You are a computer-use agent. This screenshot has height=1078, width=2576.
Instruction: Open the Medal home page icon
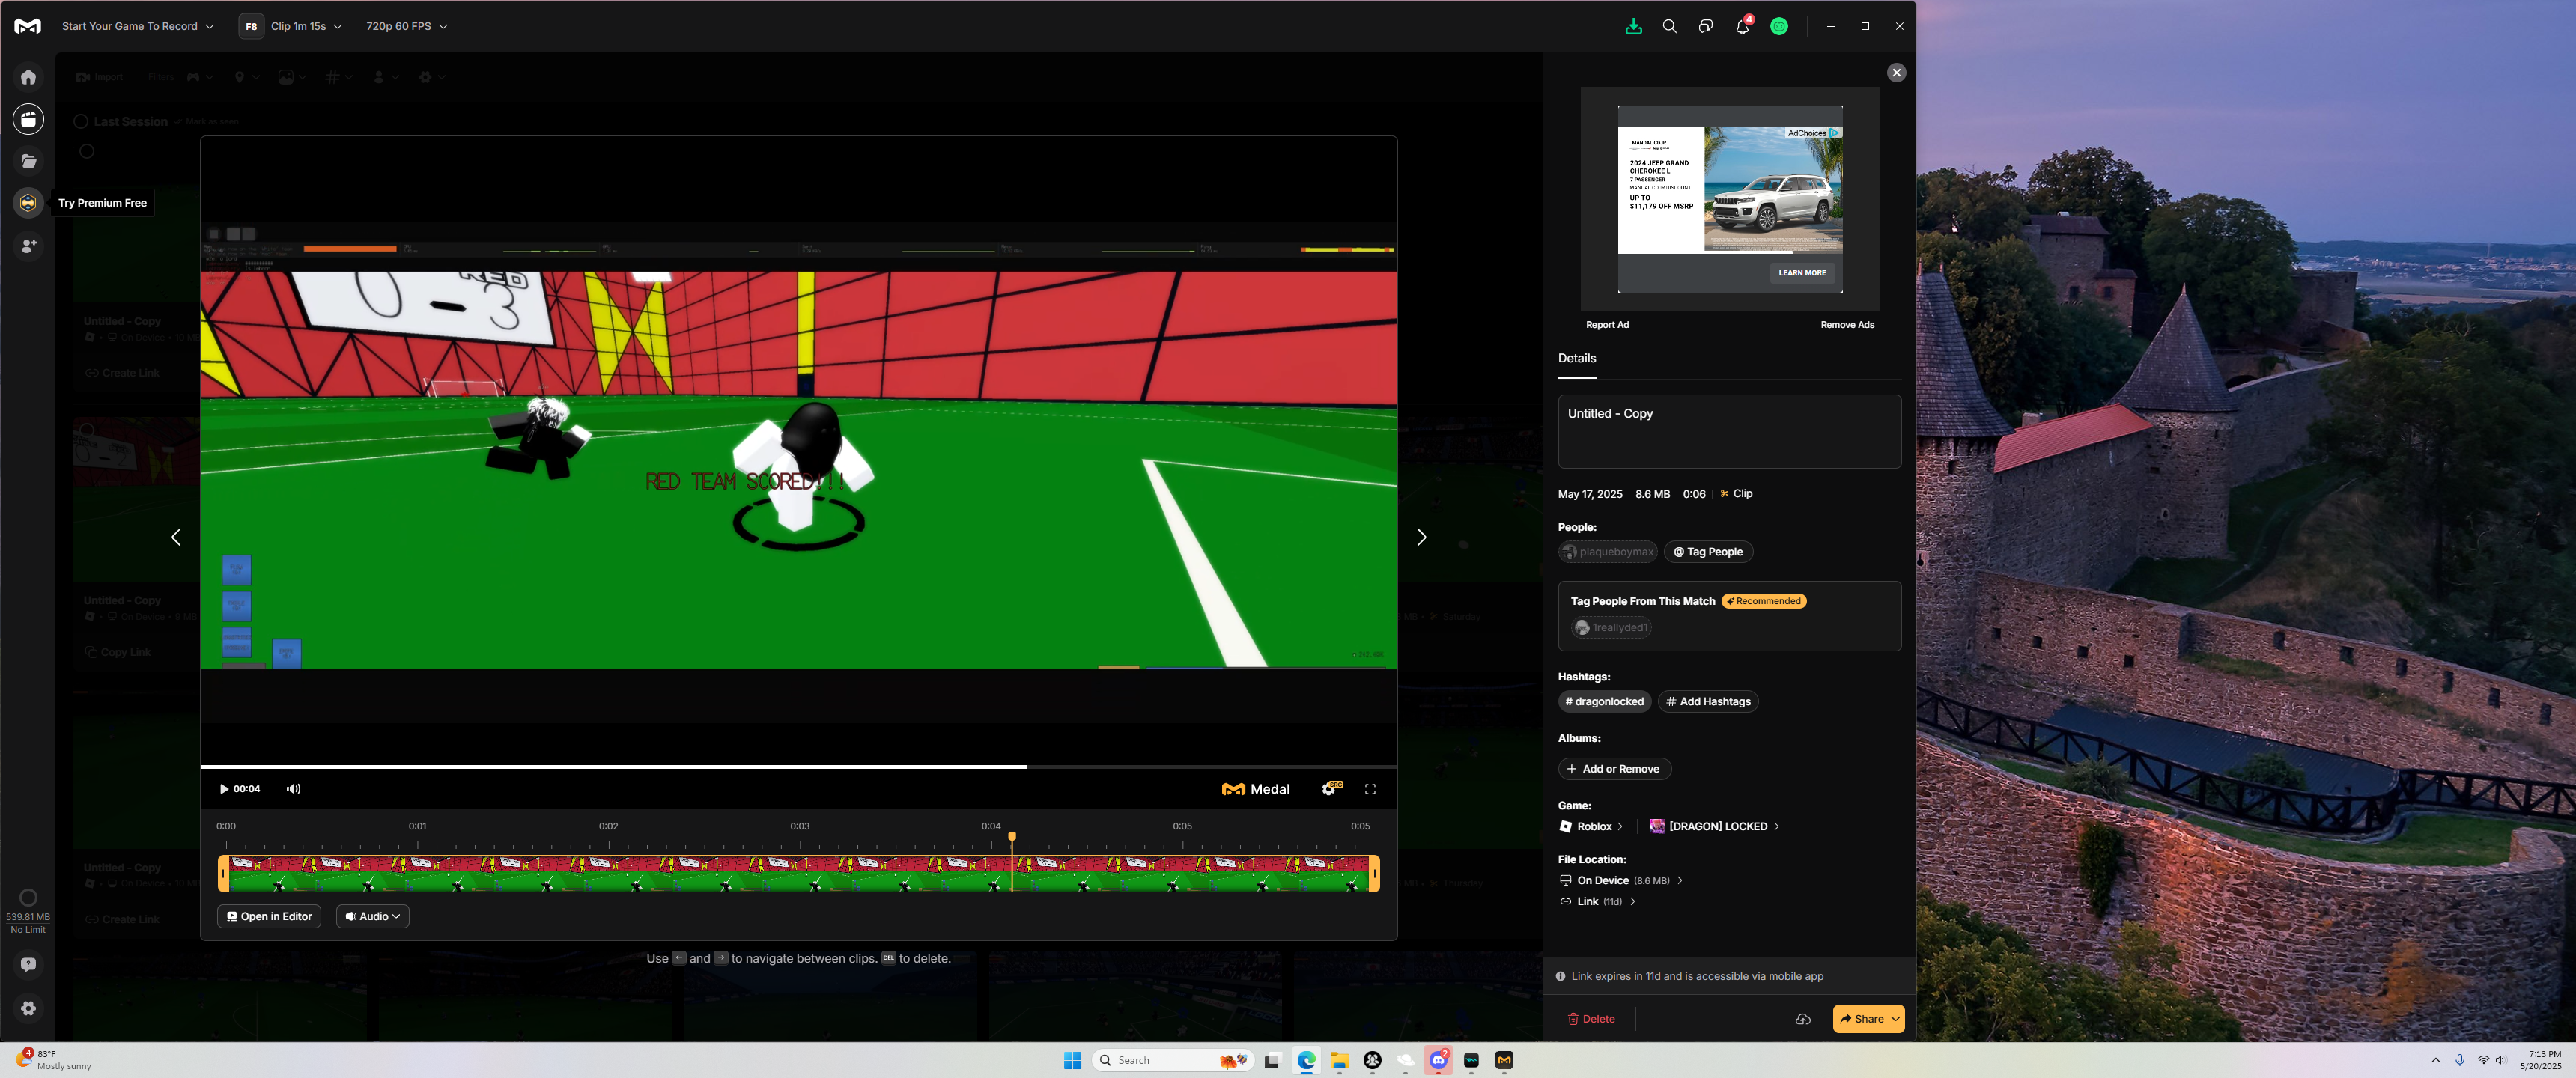click(28, 77)
